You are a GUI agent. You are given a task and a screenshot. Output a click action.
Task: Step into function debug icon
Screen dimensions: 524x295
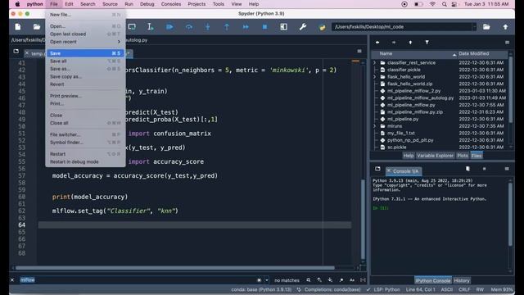tap(207, 27)
